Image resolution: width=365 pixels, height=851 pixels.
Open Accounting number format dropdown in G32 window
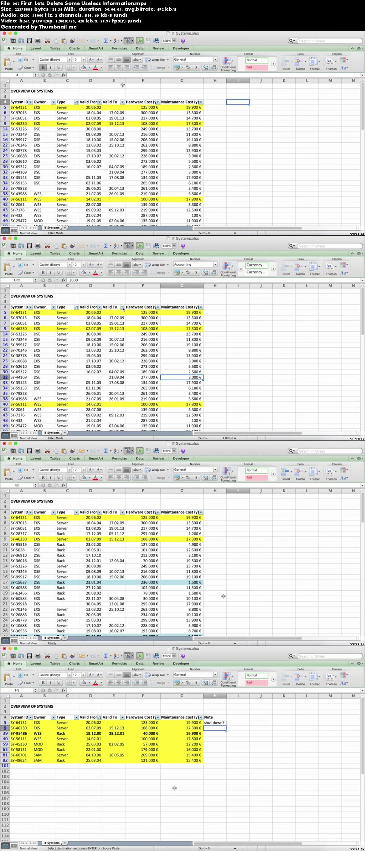point(215,265)
